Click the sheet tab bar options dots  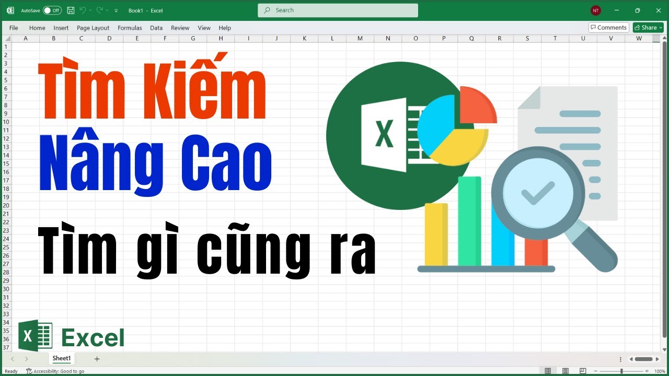[620, 359]
